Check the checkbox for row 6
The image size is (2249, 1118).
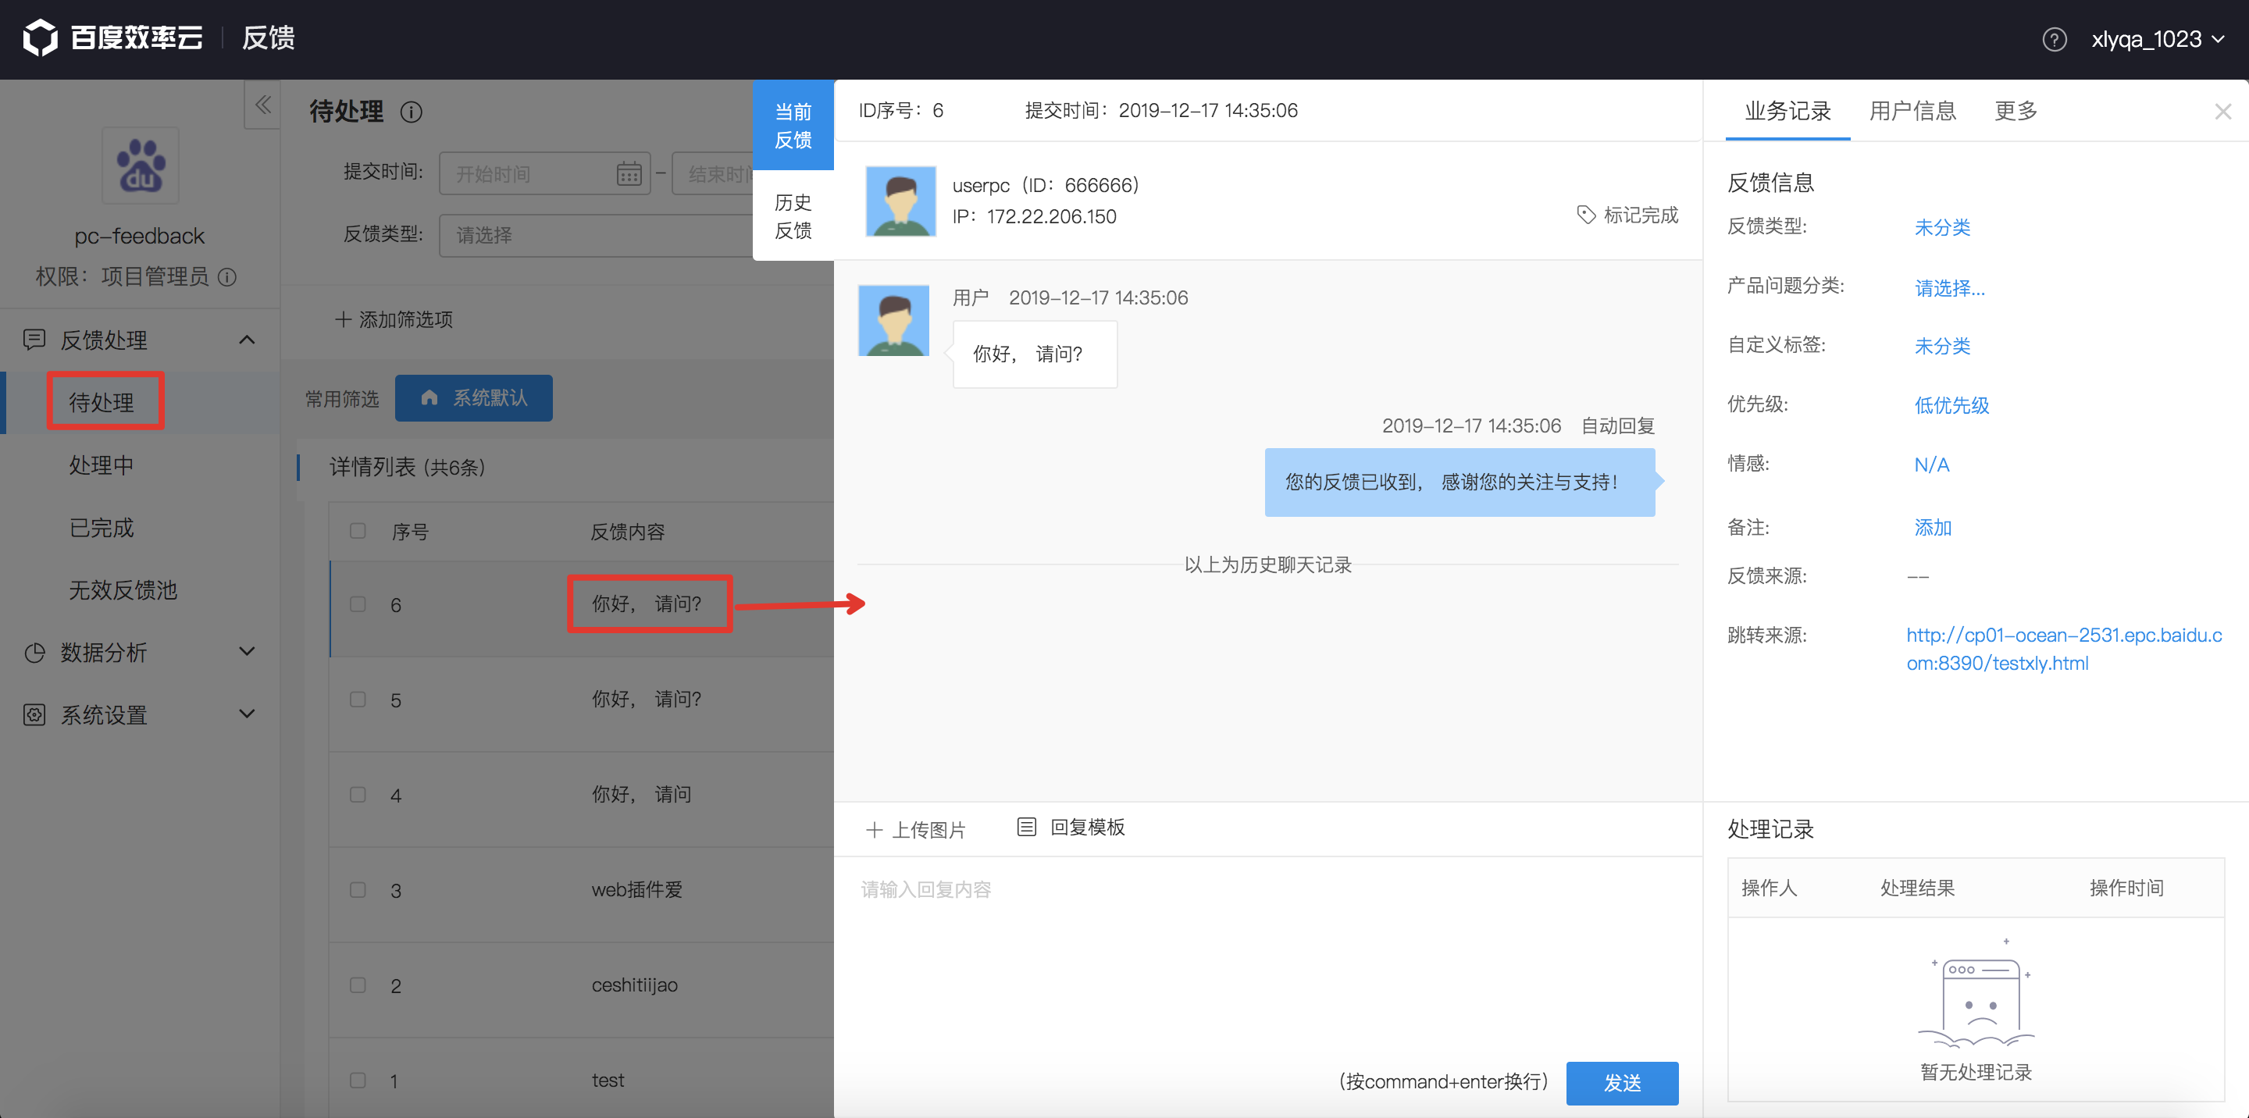click(x=358, y=604)
